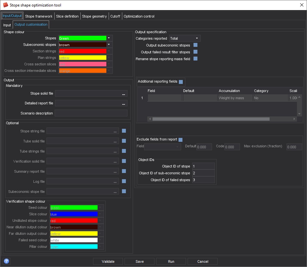The height and width of the screenshot is (267, 307).
Task: Click the blue Slice colour swatch
Action: pyautogui.click(x=74, y=214)
